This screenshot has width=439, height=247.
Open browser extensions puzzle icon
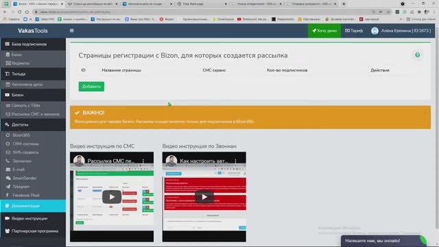419,12
